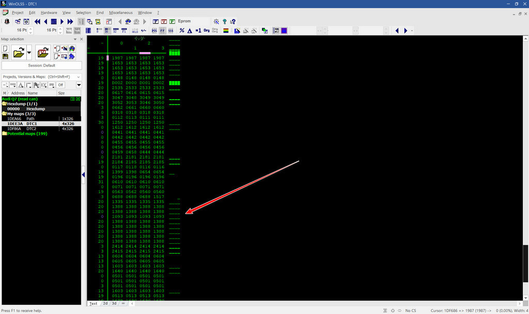Screen dimensions: 529x314
Task: Expand the open project folder dropdown arrow
Action: (29, 53)
